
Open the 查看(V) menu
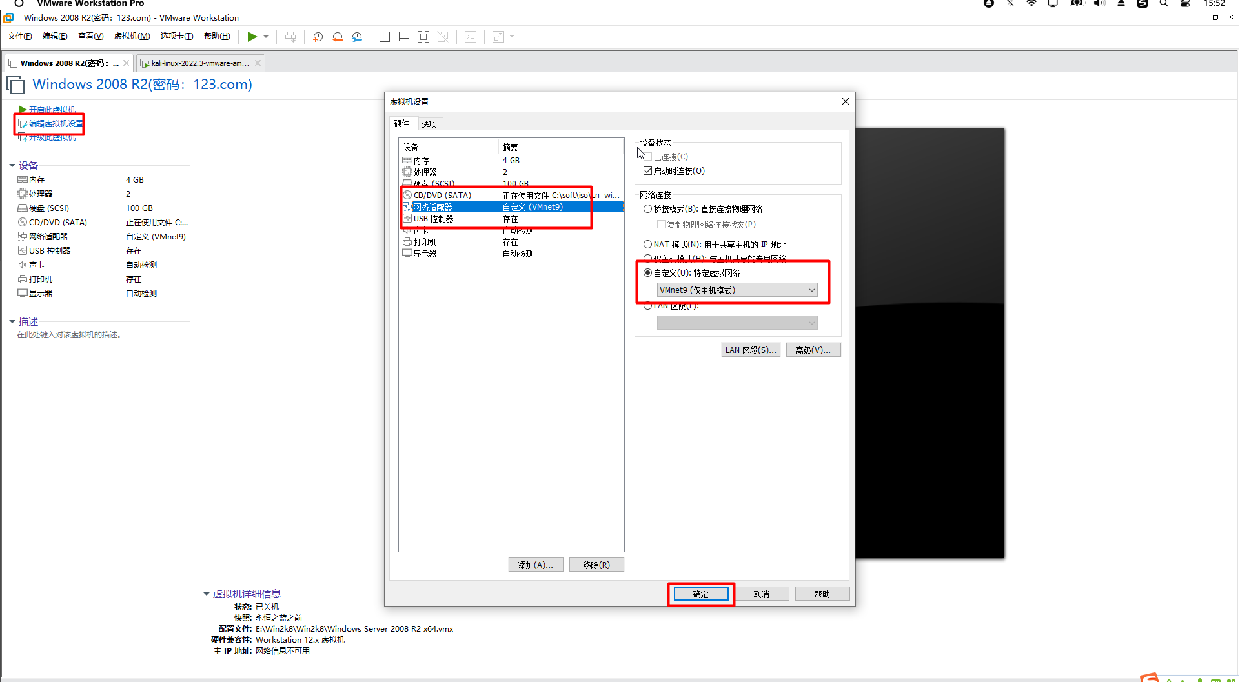(x=91, y=36)
